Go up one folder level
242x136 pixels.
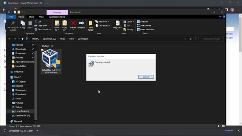click(x=23, y=39)
